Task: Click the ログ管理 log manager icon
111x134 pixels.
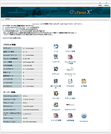Action: (84, 81)
